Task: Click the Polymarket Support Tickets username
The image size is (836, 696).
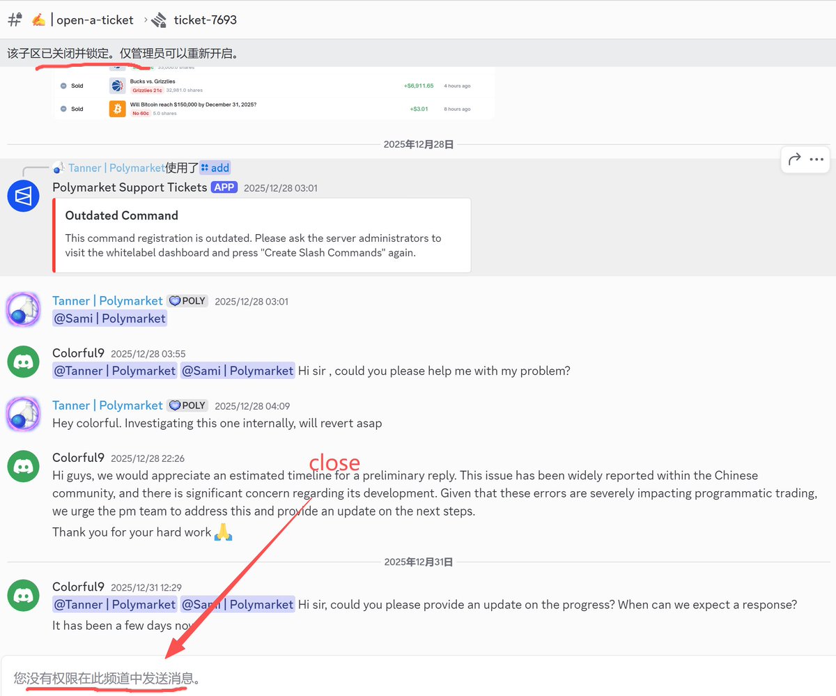Action: pos(130,187)
